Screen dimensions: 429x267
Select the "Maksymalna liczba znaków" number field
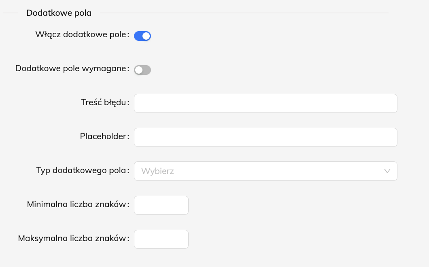point(161,239)
